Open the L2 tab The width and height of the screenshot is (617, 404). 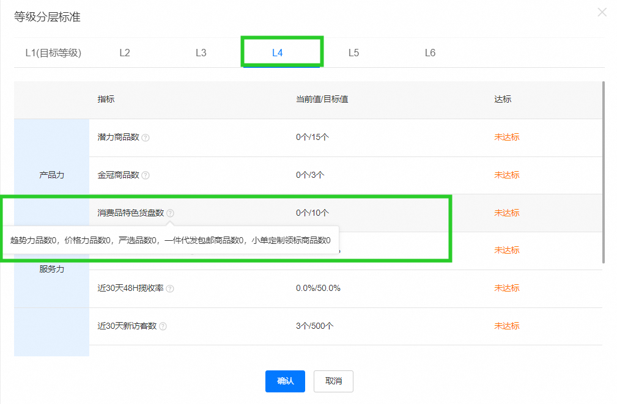[x=125, y=53]
